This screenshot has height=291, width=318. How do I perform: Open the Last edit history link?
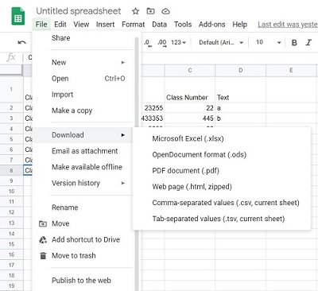pyautogui.click(x=288, y=25)
